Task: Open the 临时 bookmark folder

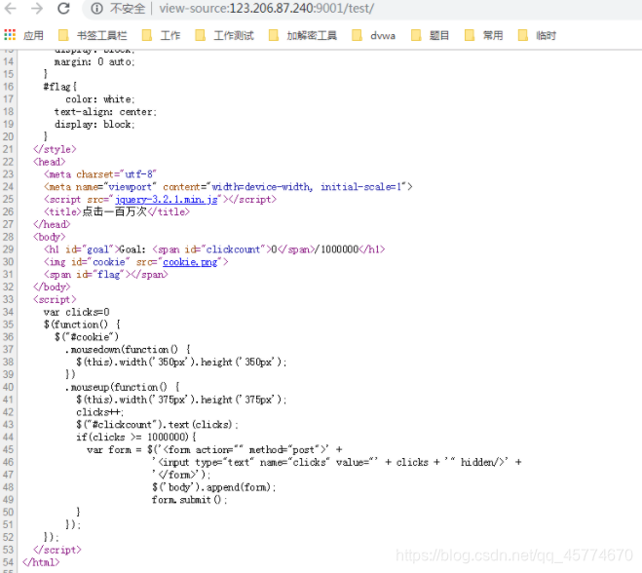Action: coord(537,35)
